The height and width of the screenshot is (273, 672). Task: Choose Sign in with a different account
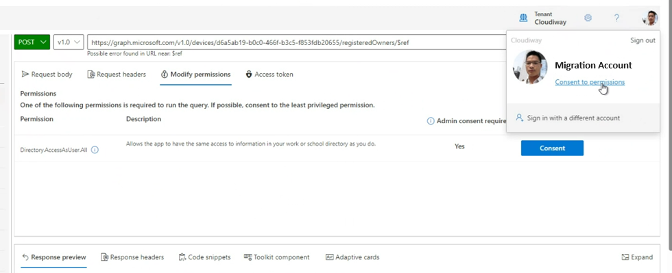click(x=573, y=118)
